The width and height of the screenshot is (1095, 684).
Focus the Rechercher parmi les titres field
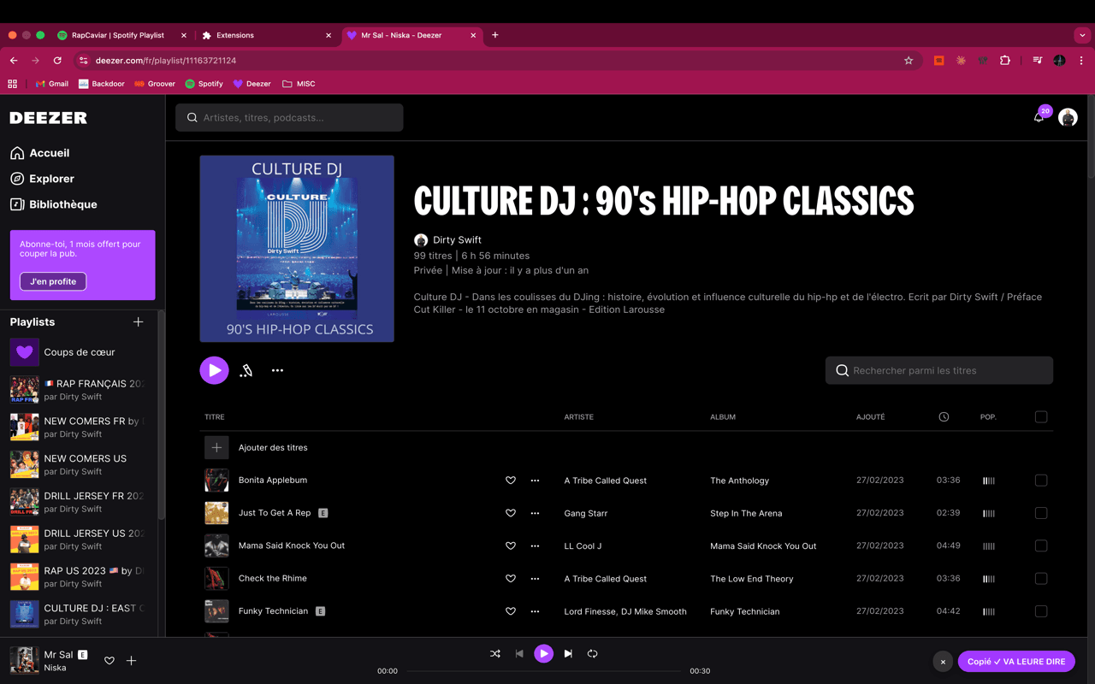(939, 370)
